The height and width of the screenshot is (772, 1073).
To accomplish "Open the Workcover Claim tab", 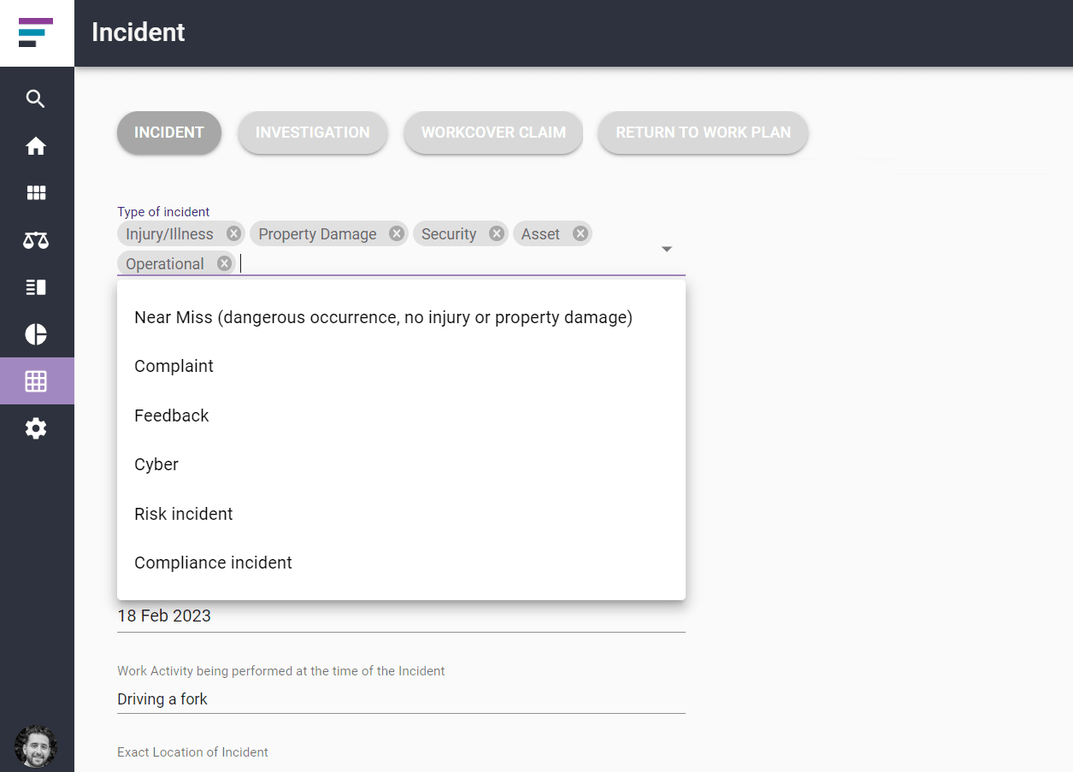I will click(493, 133).
